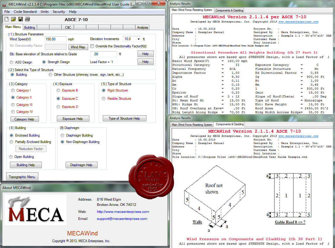Click the Reduction Factor button
Image resolution: width=335 pixels, height=248 pixels.
[31, 149]
